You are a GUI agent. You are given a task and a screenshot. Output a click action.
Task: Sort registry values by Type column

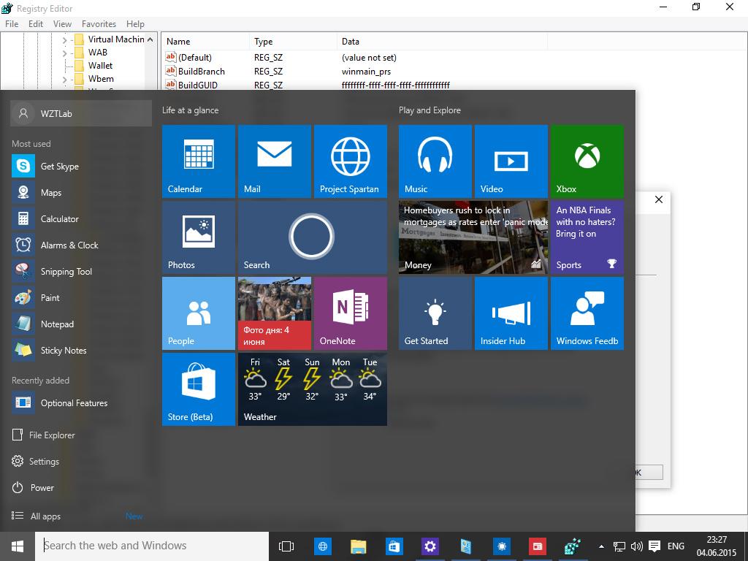point(293,42)
